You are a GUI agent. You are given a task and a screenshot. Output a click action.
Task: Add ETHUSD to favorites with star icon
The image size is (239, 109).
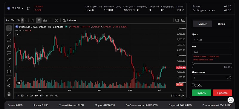(28, 8)
